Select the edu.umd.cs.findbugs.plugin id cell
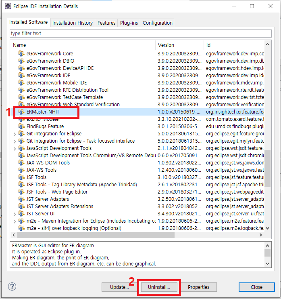The height and width of the screenshot is (299, 281). point(235,126)
